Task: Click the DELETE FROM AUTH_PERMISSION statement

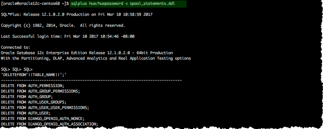Action: [33, 86]
